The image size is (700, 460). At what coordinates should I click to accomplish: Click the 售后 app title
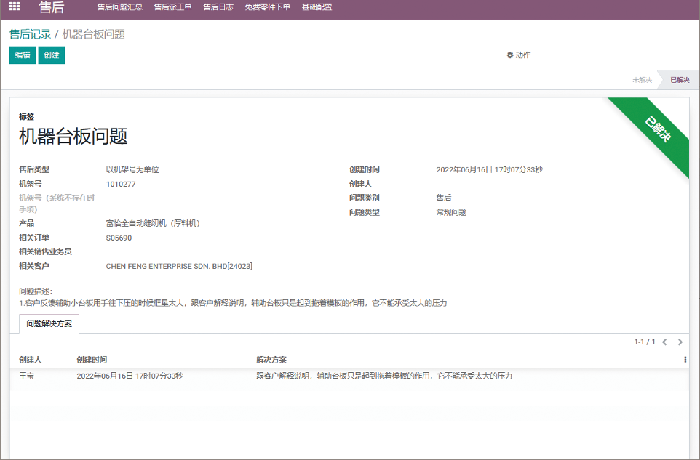(x=51, y=8)
